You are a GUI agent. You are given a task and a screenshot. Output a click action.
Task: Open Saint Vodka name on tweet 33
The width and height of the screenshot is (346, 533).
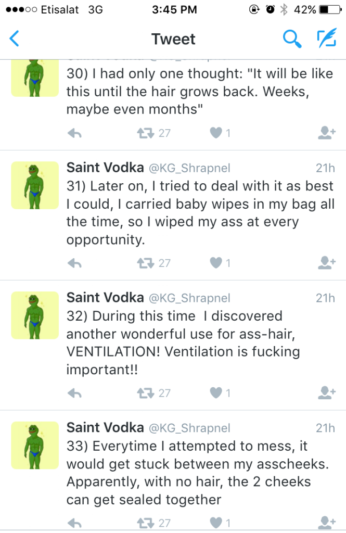pyautogui.click(x=105, y=428)
